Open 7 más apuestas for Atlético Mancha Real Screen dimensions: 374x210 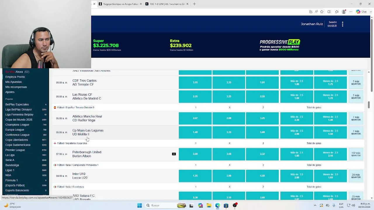click(356, 118)
